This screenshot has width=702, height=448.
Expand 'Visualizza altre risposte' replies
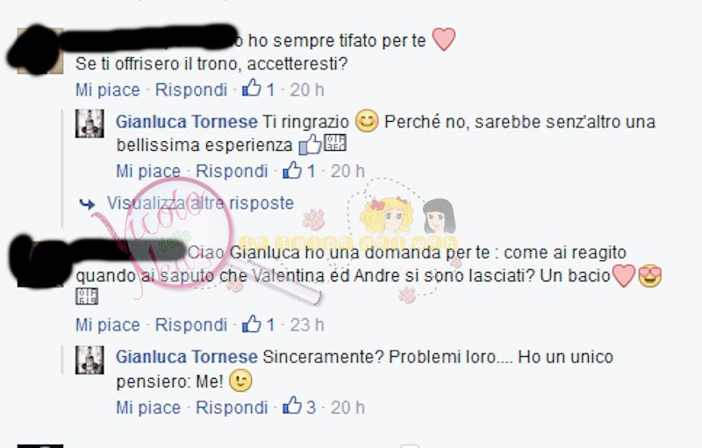point(200,203)
